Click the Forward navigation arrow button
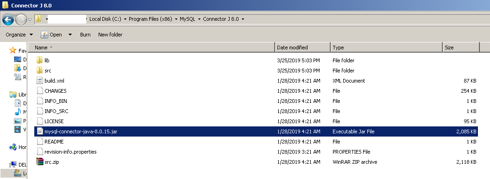 point(21,20)
